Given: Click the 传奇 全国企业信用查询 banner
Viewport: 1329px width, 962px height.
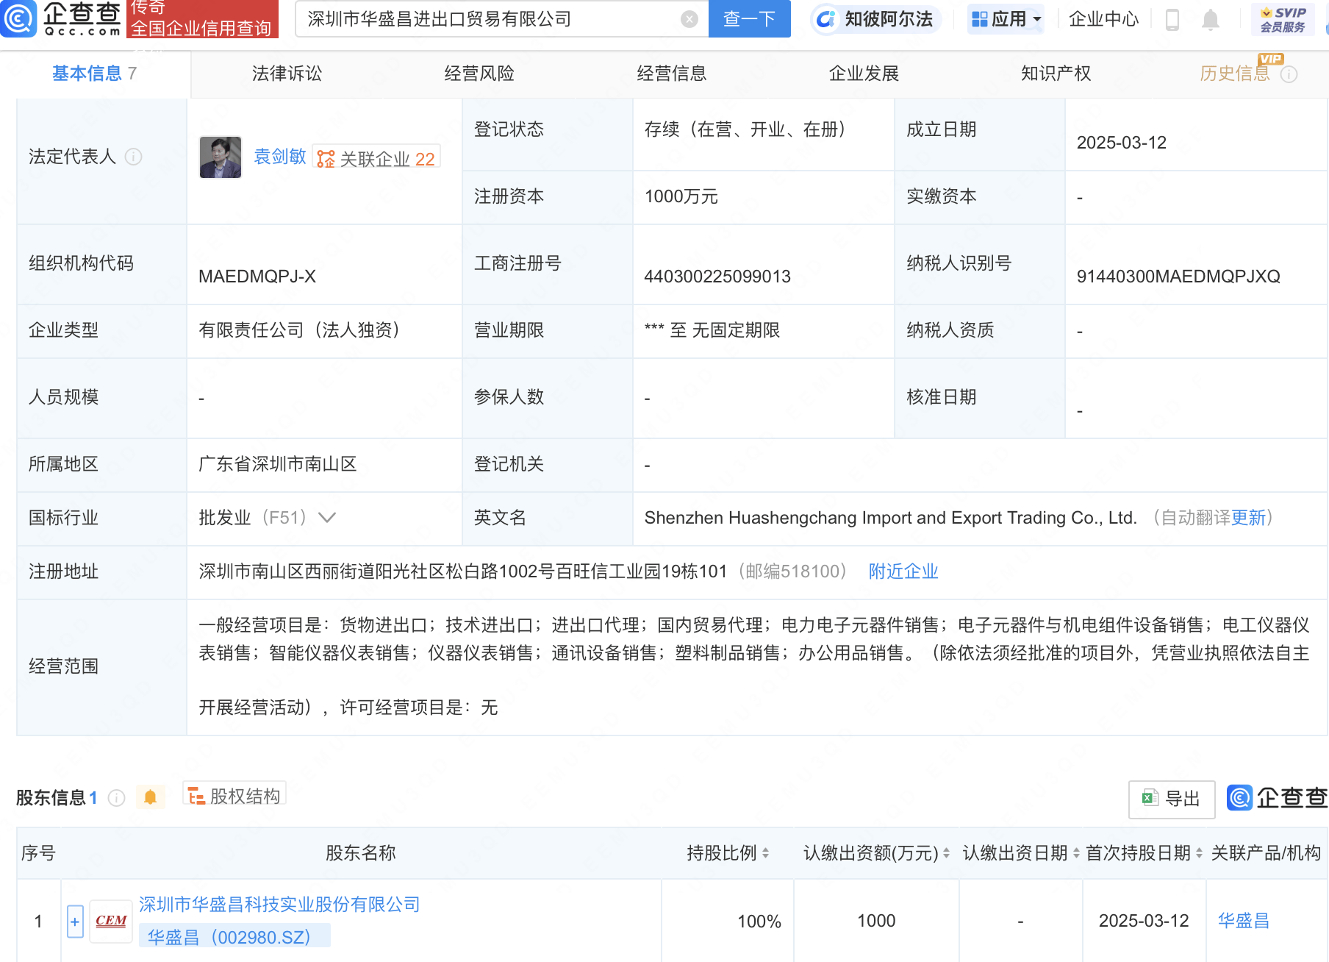Looking at the screenshot, I should coord(202,19).
